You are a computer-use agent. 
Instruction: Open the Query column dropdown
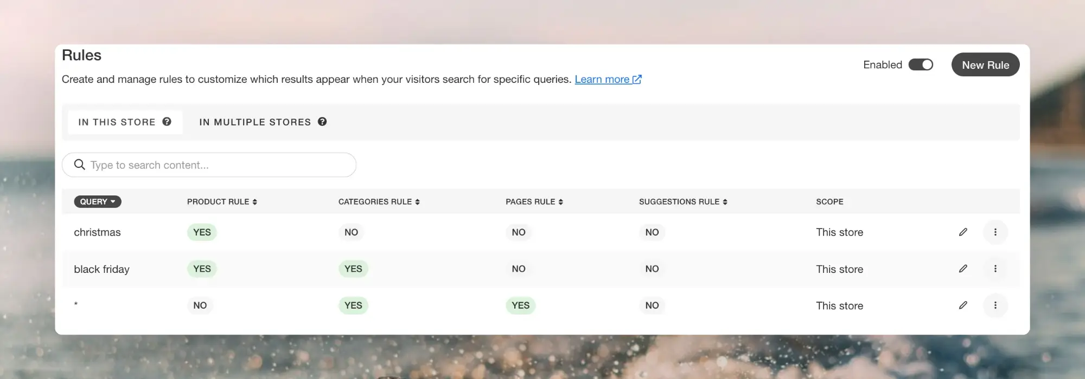pyautogui.click(x=98, y=201)
